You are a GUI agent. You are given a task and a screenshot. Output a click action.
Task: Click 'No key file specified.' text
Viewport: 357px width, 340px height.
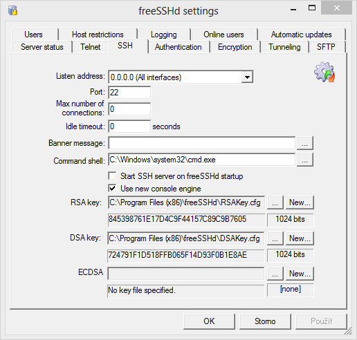click(142, 290)
